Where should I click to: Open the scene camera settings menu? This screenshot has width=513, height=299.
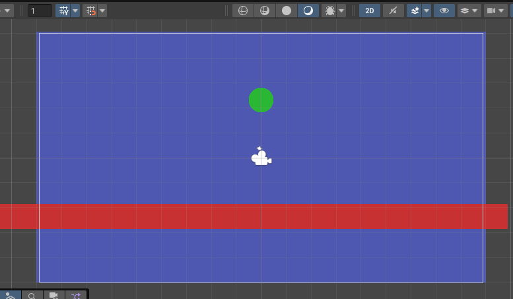tap(493, 11)
